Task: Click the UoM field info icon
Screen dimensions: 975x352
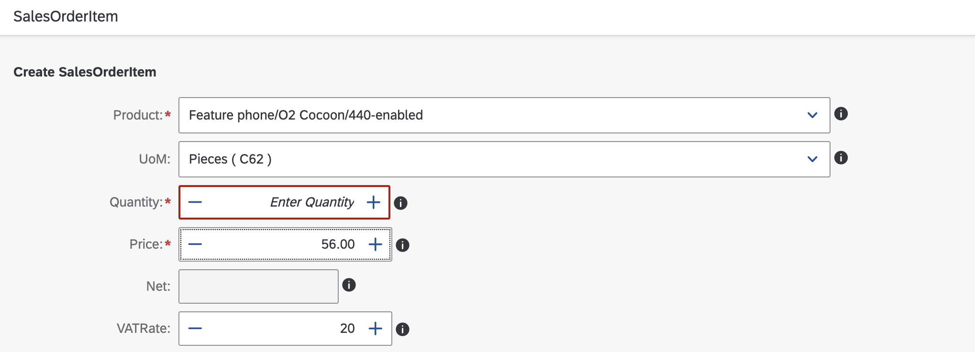Action: (841, 158)
